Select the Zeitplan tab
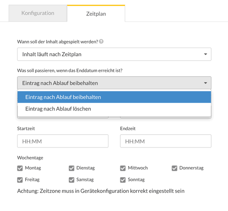228x211 pixels. (x=96, y=14)
